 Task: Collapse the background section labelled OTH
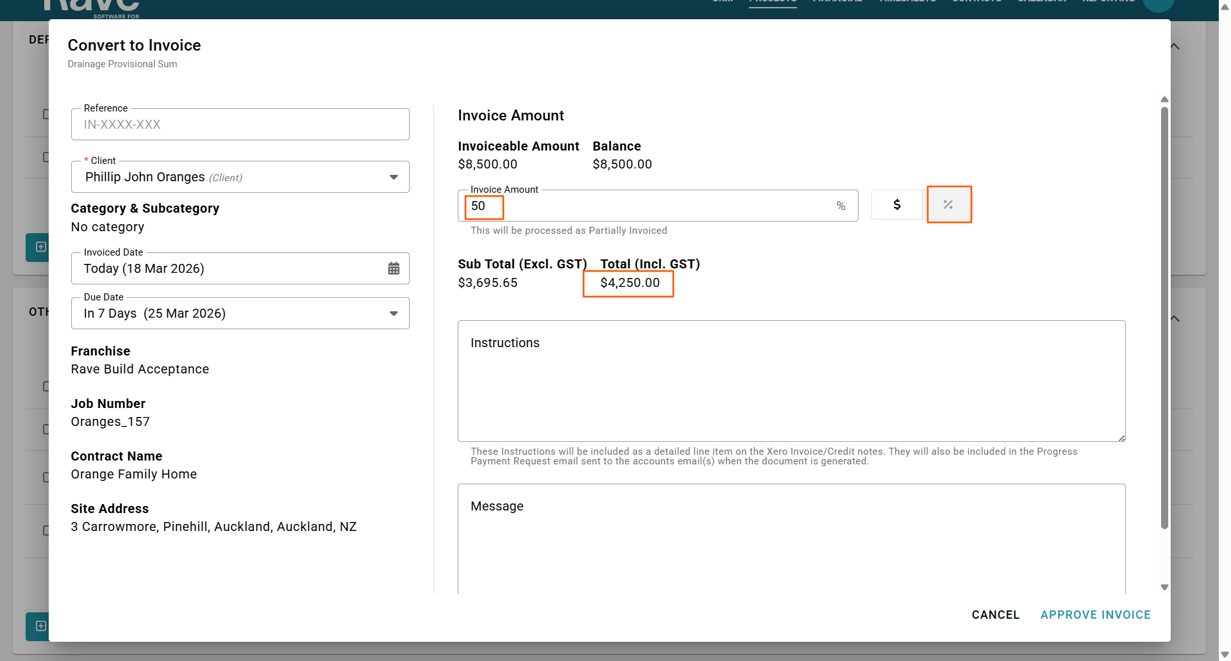1175,318
